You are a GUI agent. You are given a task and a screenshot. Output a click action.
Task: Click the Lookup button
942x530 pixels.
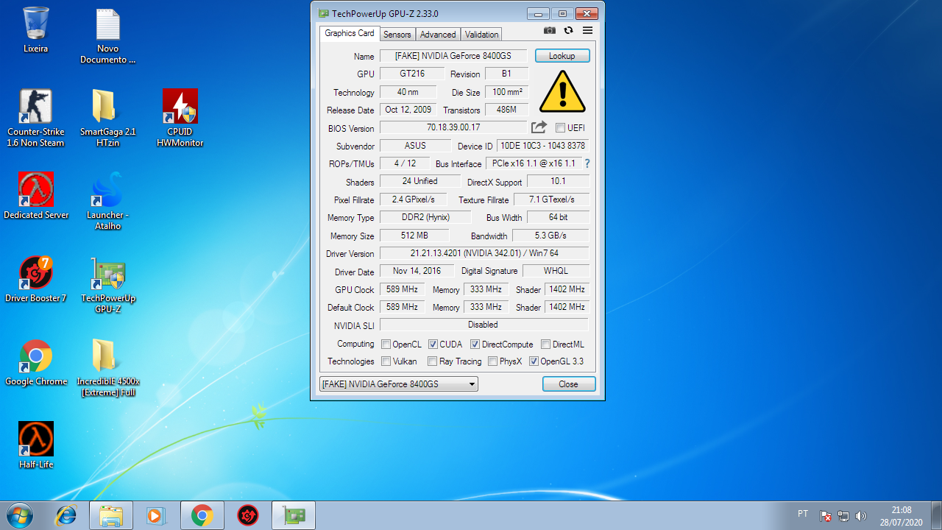562,56
